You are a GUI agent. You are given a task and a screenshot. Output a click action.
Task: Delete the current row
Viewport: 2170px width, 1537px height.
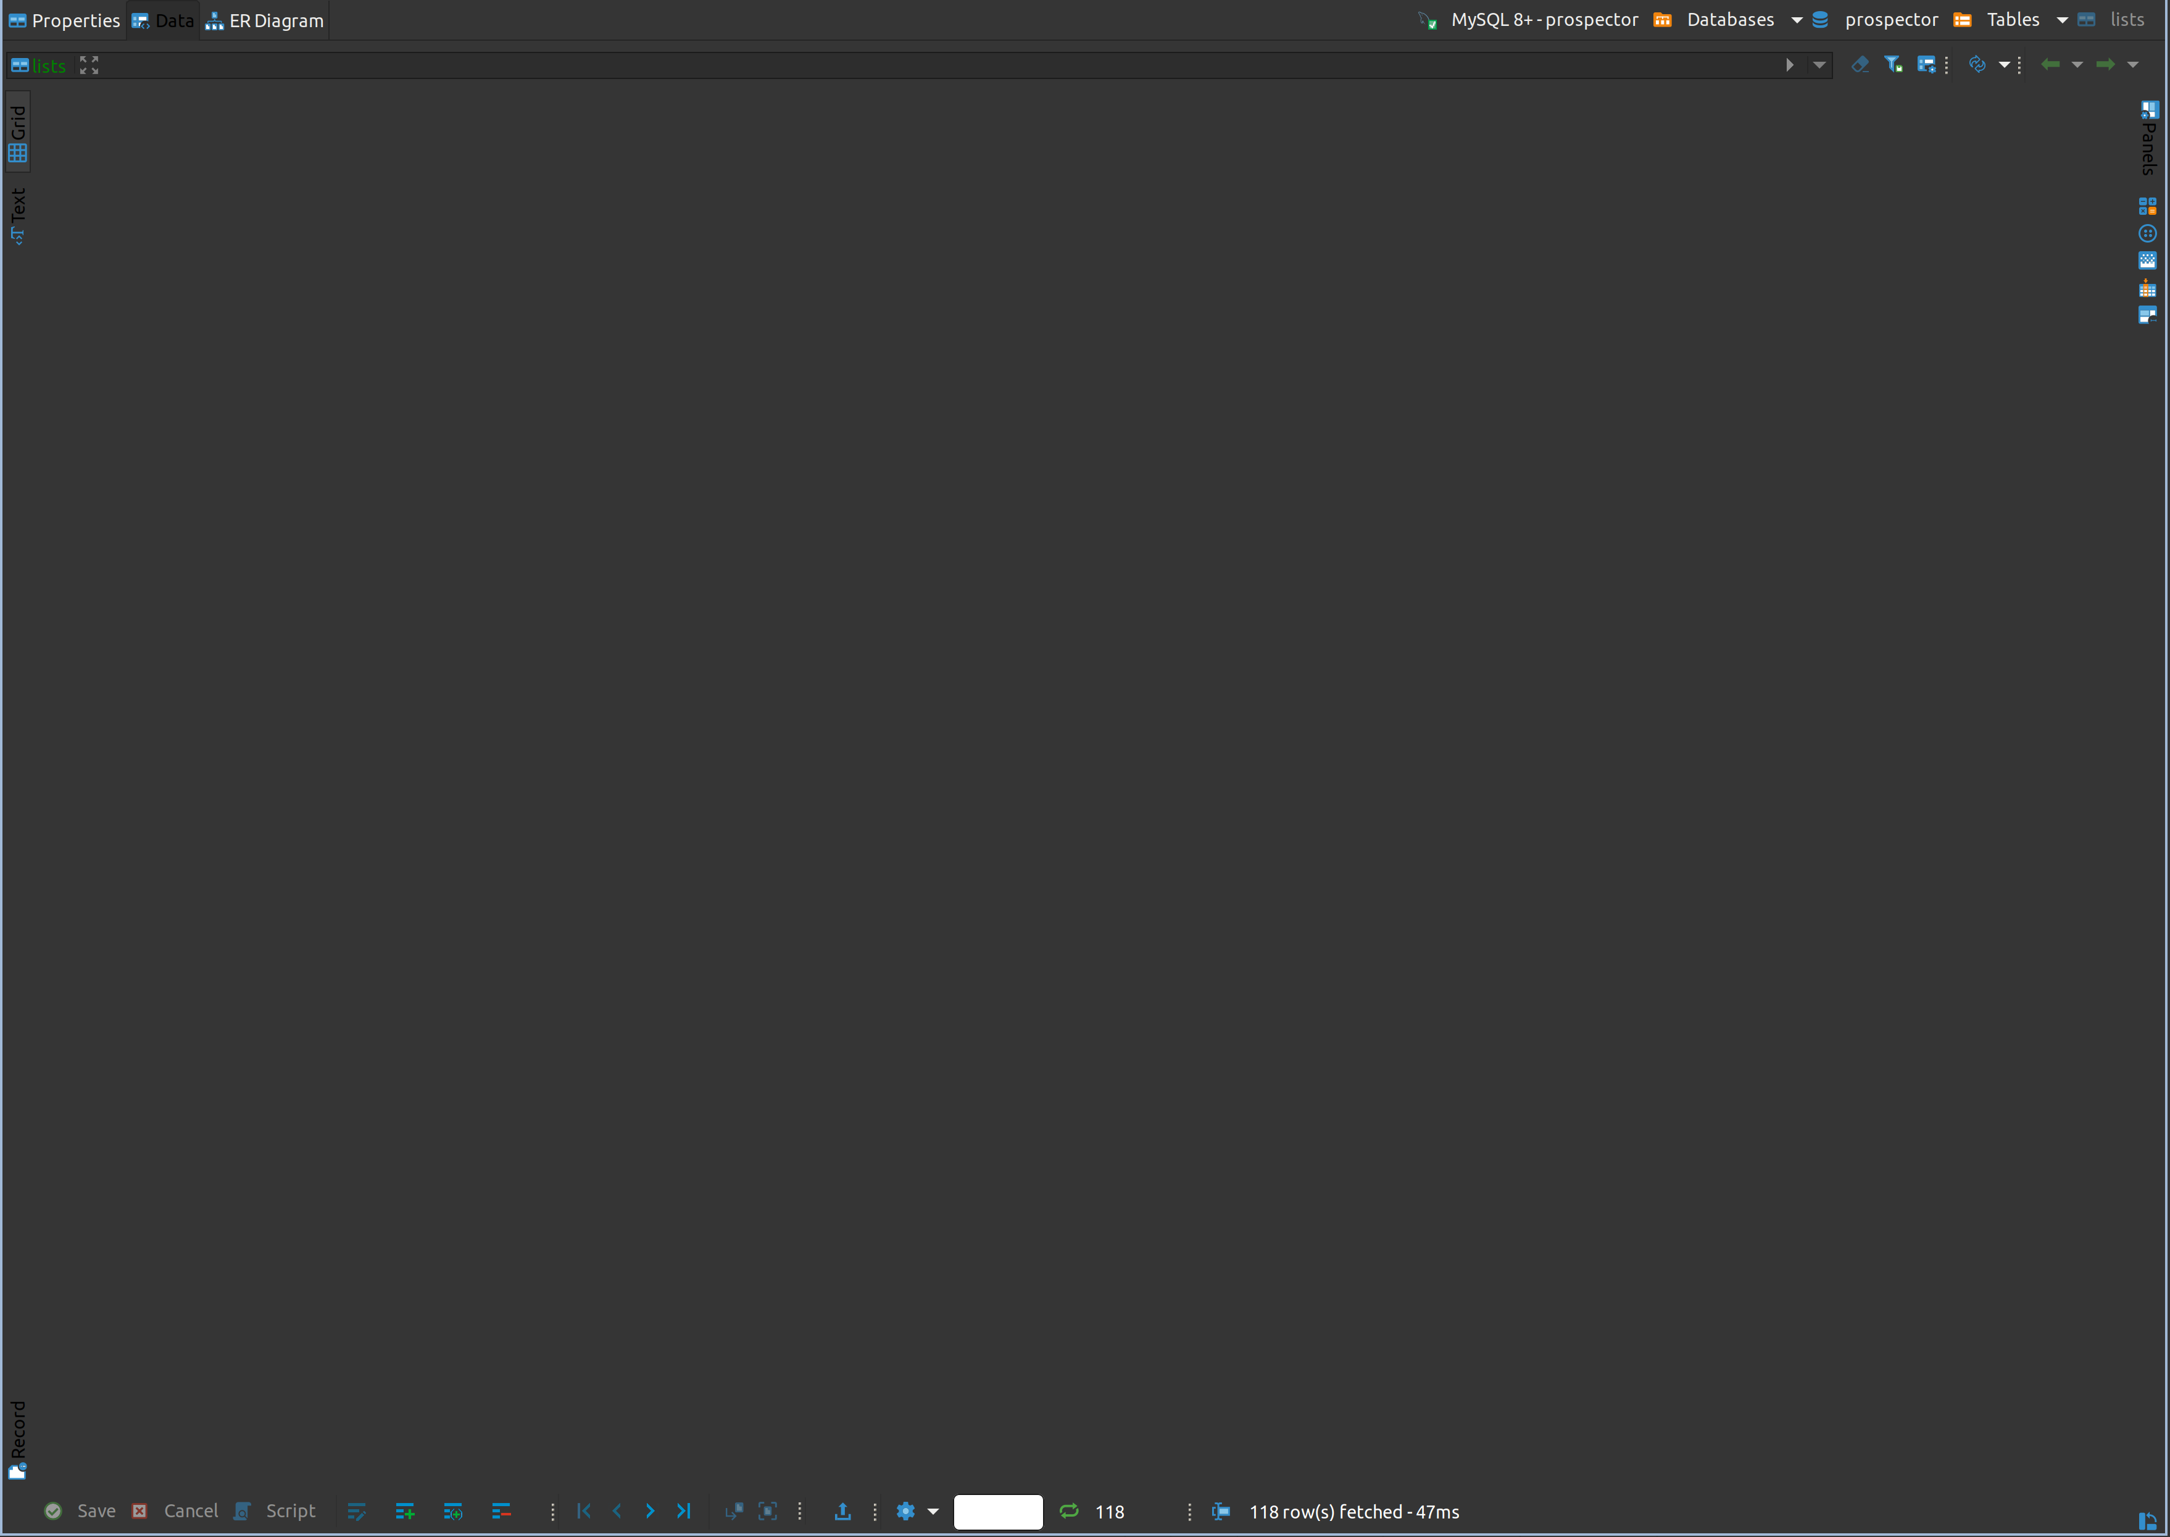click(501, 1512)
